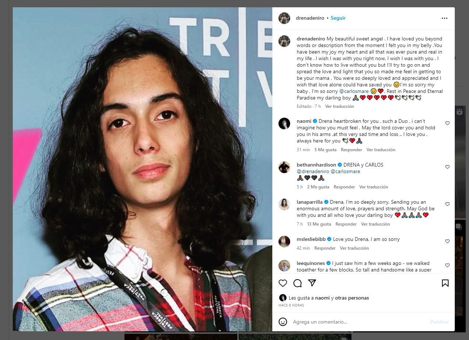Image resolution: width=469 pixels, height=340 pixels.
Task: Like lanaparrilla's comment
Action: pyautogui.click(x=447, y=204)
